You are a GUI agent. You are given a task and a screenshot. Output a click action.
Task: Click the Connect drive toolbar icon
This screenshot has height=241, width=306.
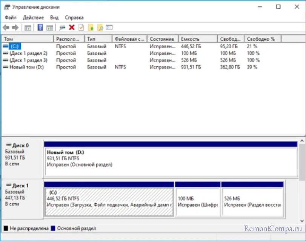(x=62, y=28)
